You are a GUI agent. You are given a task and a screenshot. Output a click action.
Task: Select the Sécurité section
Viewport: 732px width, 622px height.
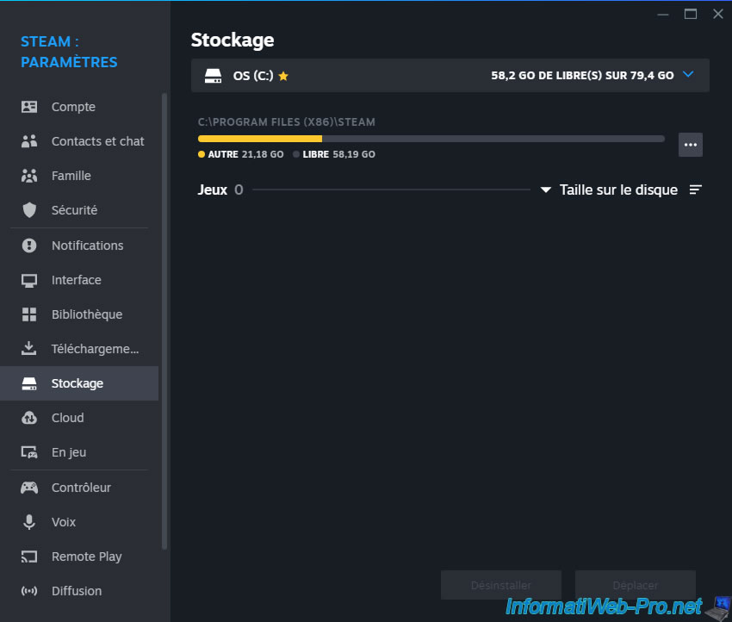click(79, 210)
